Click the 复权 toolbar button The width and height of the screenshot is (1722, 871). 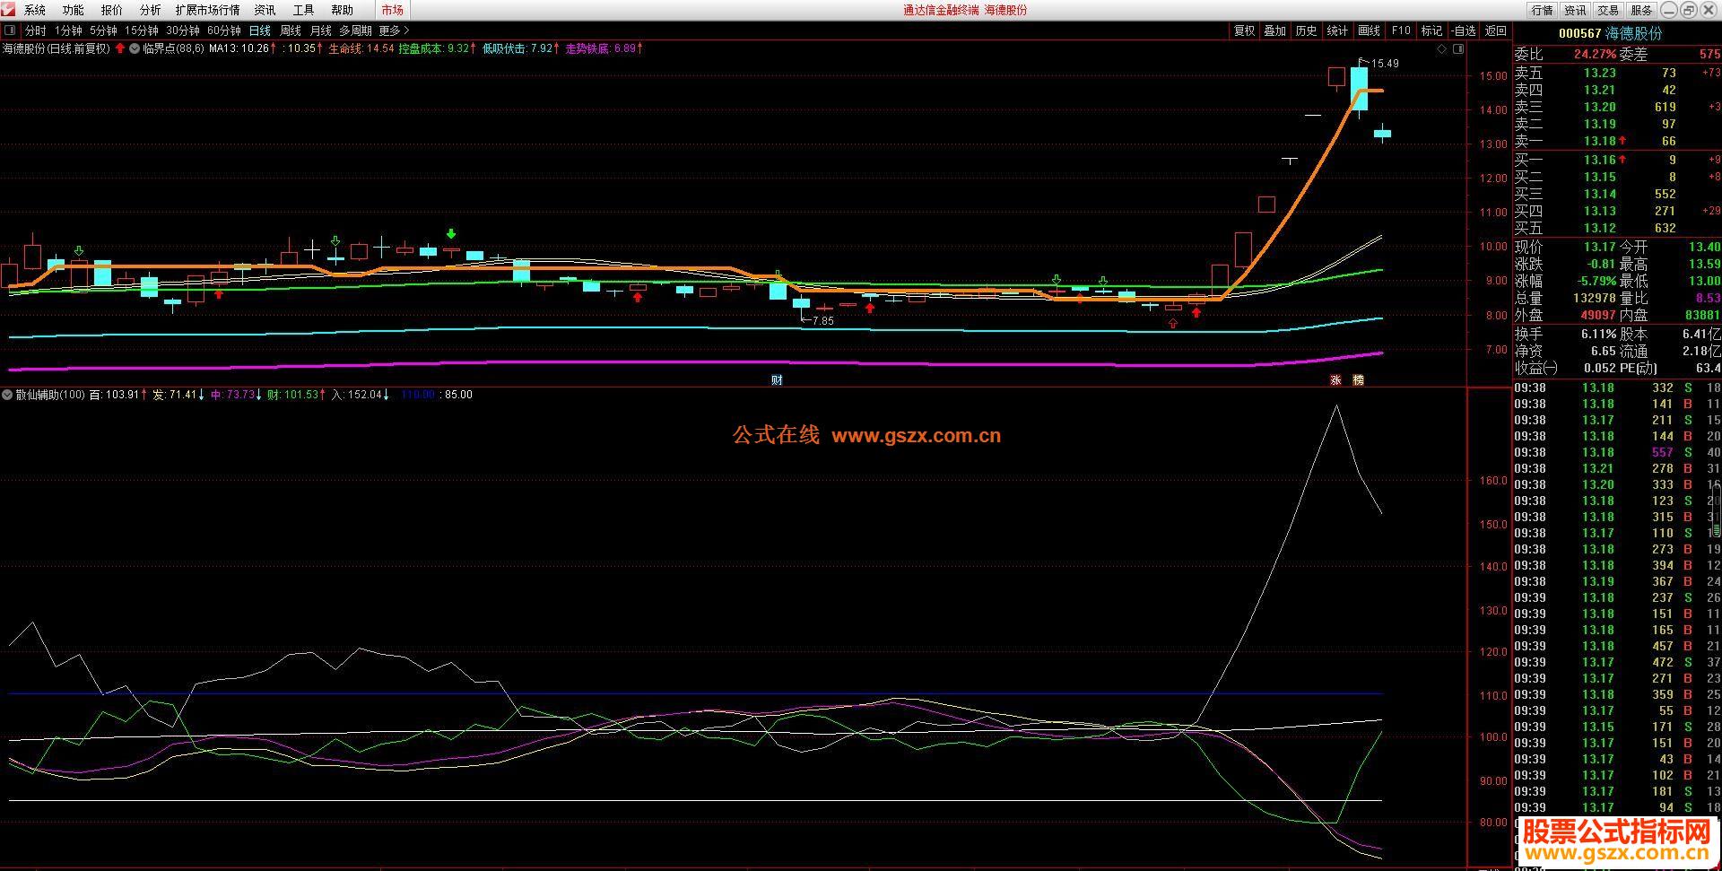point(1244,30)
